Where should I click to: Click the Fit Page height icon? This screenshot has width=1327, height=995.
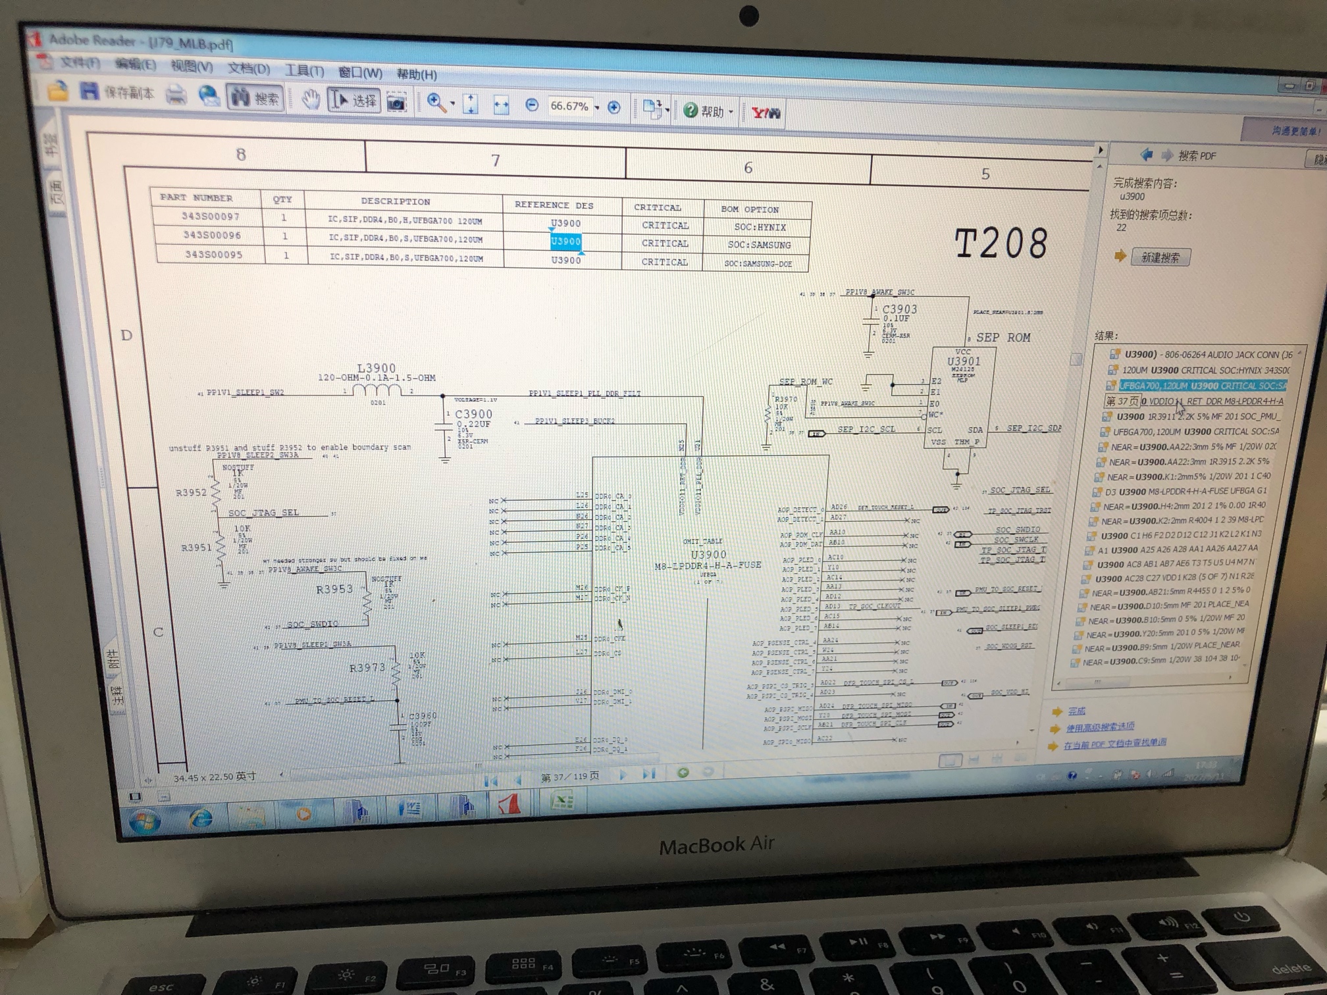coord(471,104)
